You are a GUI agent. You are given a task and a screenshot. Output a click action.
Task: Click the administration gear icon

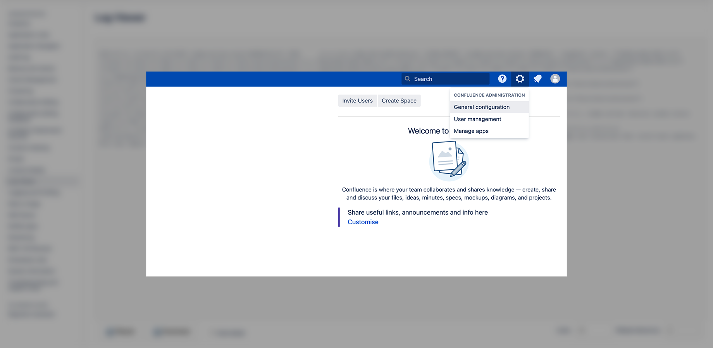pyautogui.click(x=520, y=79)
